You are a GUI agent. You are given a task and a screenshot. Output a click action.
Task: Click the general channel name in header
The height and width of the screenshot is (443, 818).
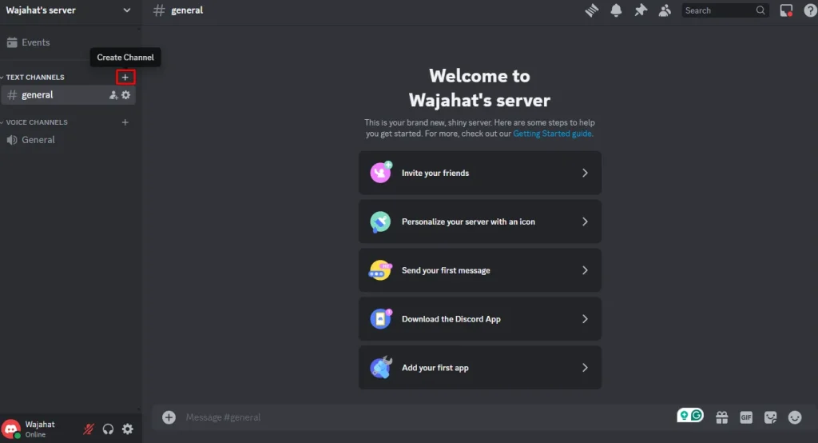[x=187, y=10]
